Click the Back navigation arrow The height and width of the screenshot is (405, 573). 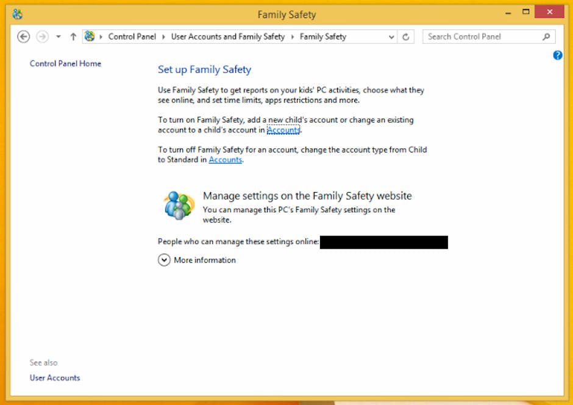23,37
